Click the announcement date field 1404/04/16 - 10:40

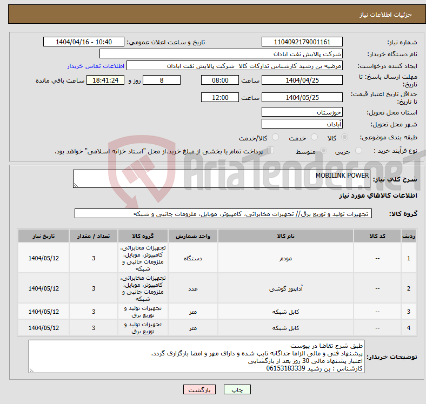(x=84, y=42)
